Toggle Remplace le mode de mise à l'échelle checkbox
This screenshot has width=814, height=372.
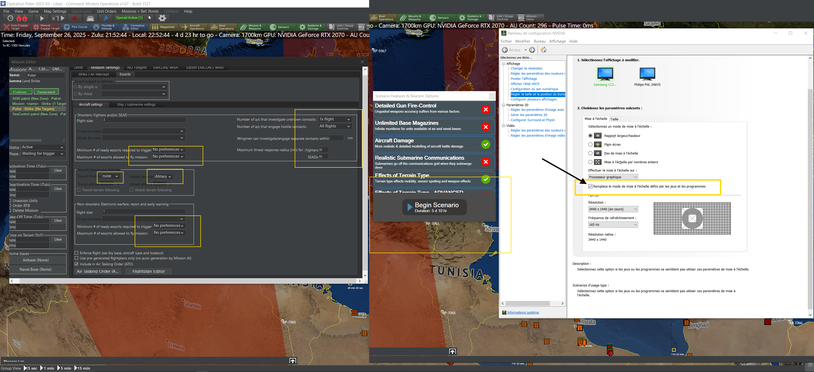(x=590, y=186)
